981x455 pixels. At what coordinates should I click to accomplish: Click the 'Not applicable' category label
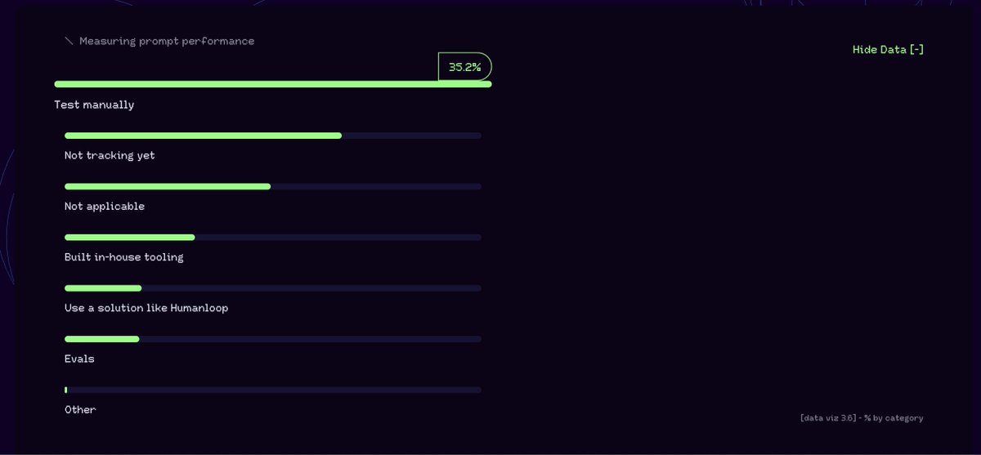click(105, 207)
